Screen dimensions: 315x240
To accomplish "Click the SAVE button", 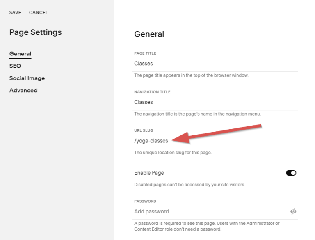I will (x=15, y=13).
